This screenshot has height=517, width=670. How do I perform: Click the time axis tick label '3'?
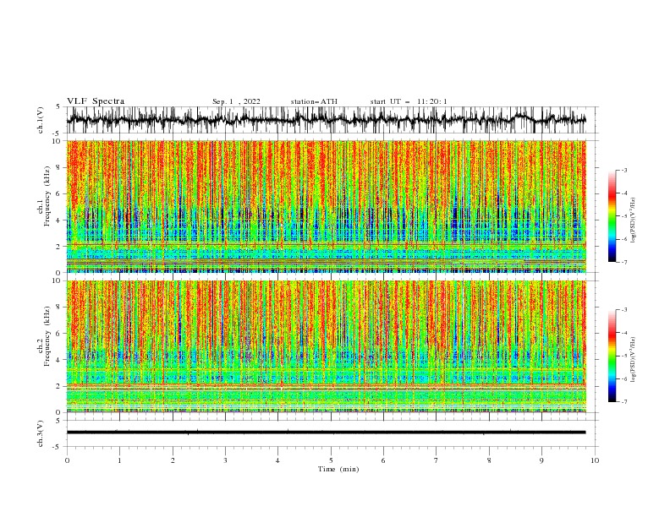point(225,460)
